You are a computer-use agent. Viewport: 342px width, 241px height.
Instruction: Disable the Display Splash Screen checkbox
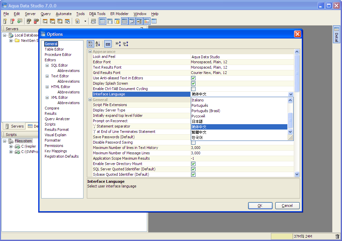pyautogui.click(x=193, y=83)
